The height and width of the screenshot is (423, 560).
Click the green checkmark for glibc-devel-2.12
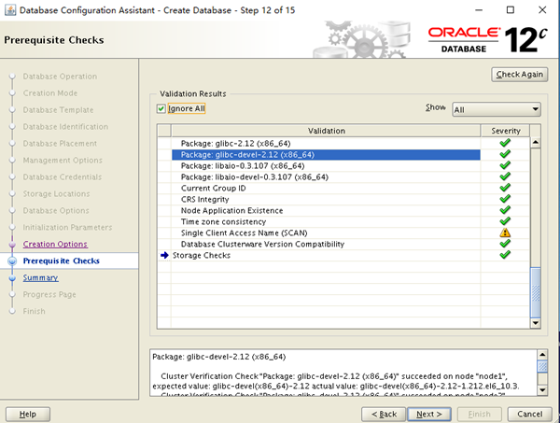coord(505,154)
